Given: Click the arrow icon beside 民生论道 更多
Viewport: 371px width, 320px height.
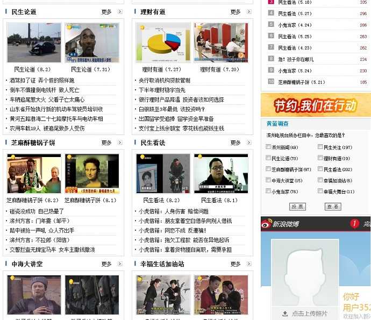Looking at the screenshot, I should [x=120, y=12].
